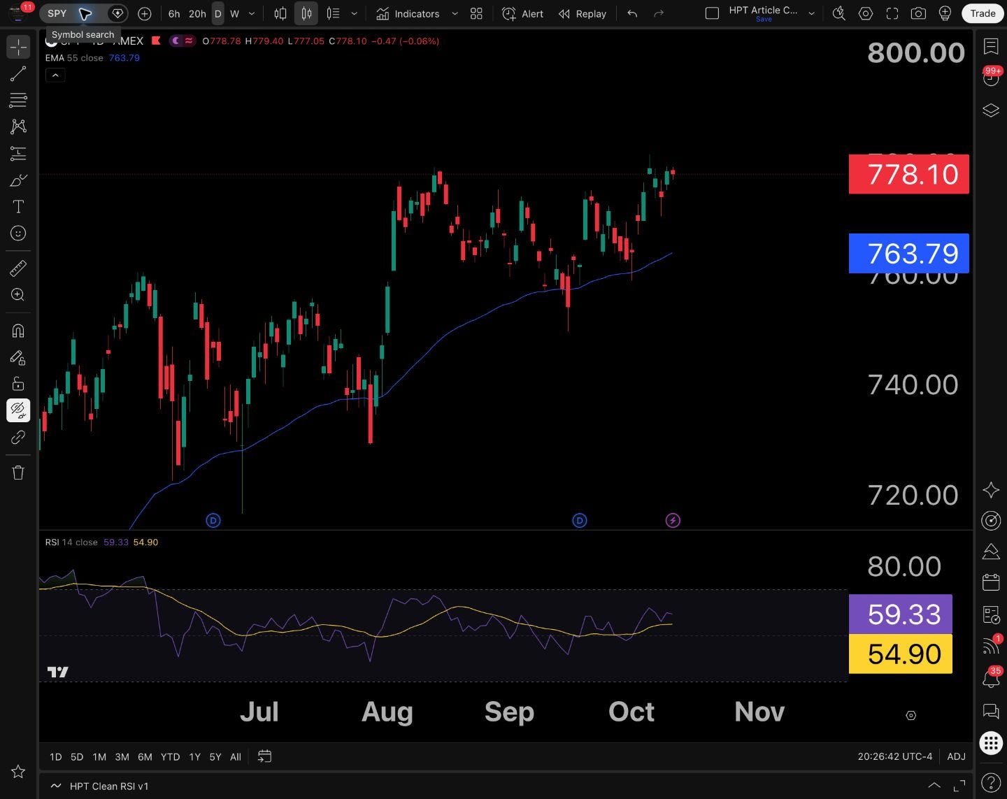The width and height of the screenshot is (1007, 799).
Task: Open the object tree layers panel
Action: point(991,110)
